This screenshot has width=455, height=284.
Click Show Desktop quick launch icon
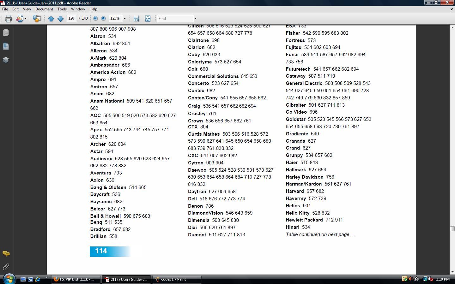click(x=23, y=279)
